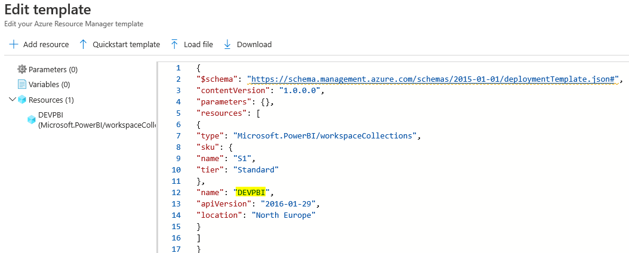Click the Microsoft.PowerBI/workspaceCollections type value

(x=325, y=136)
